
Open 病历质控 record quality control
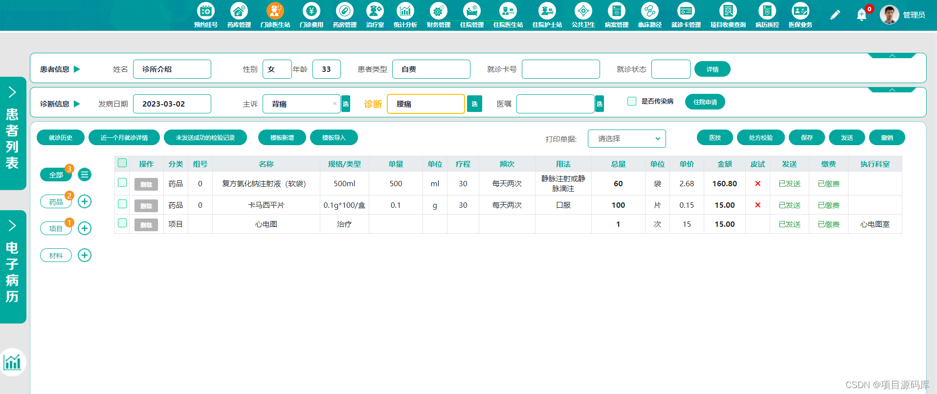click(x=767, y=15)
